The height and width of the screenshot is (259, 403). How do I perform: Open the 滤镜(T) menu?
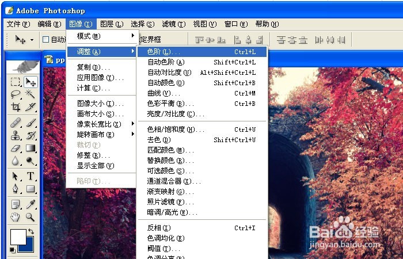point(174,24)
